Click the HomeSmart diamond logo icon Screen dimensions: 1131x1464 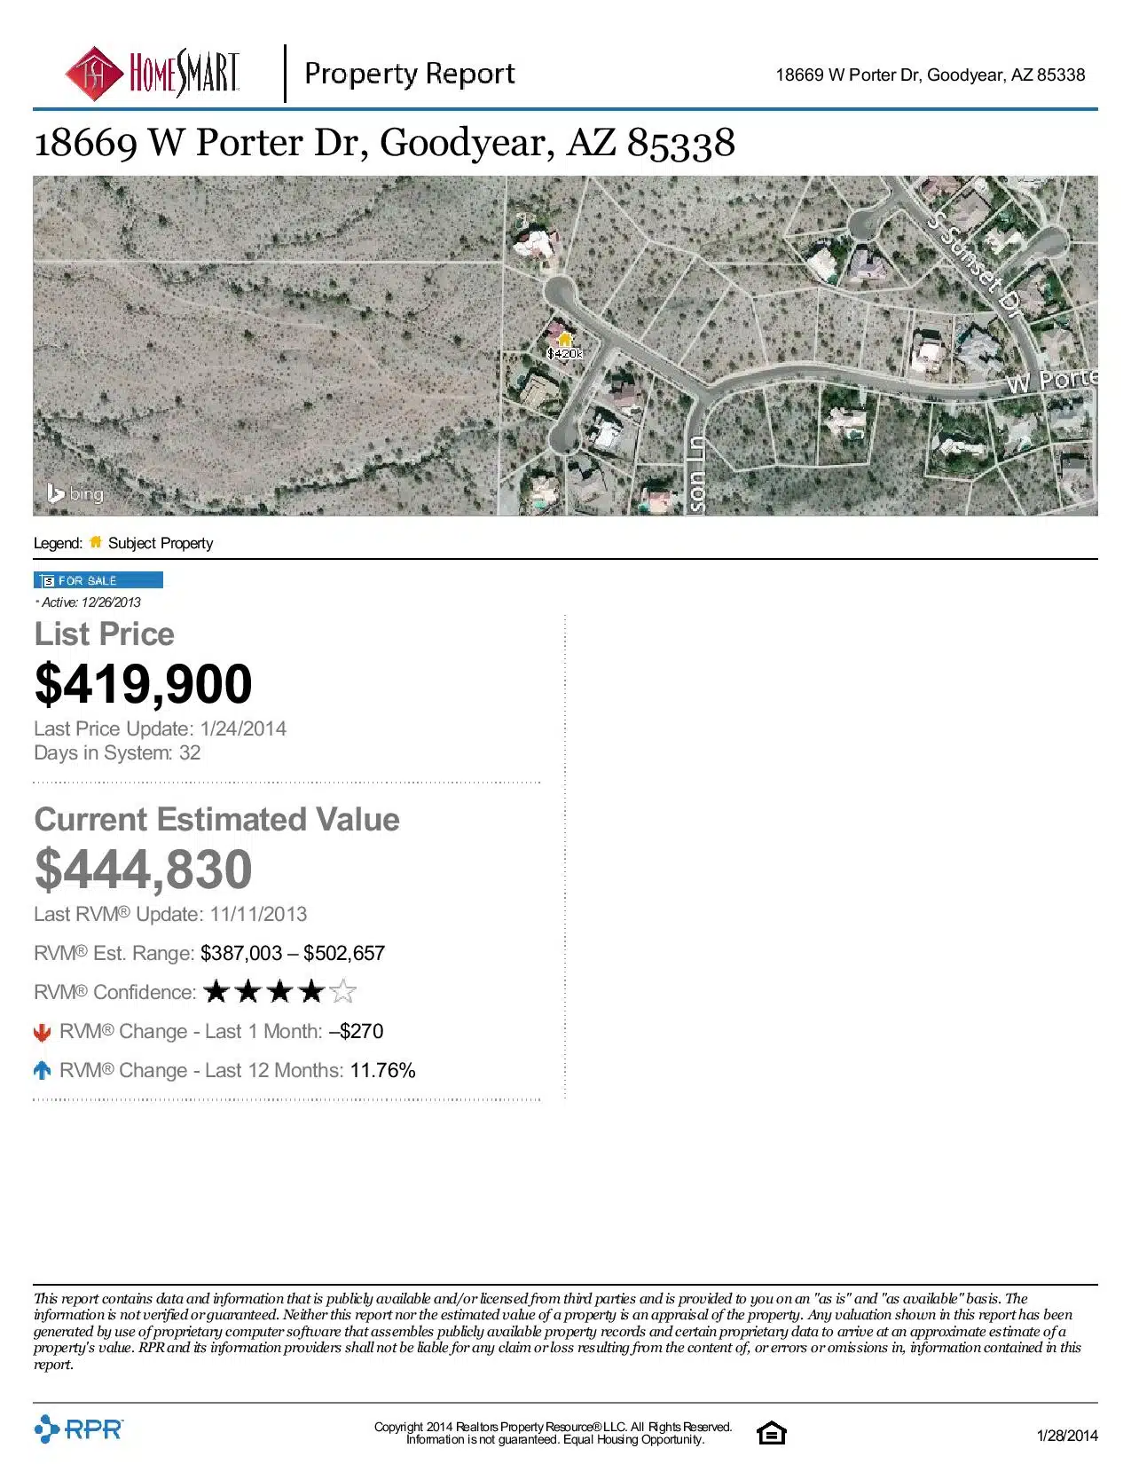pyautogui.click(x=94, y=75)
